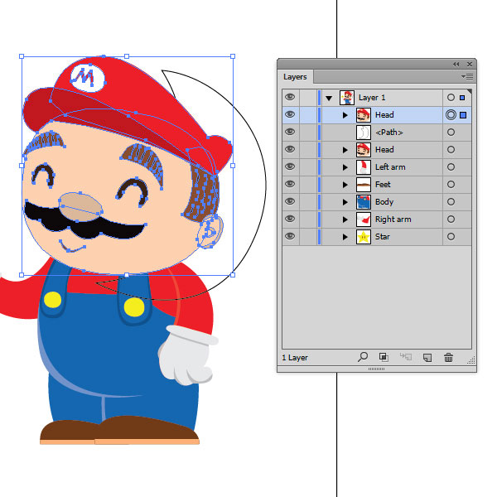
Task: Click the Star layer thumbnail
Action: pyautogui.click(x=363, y=237)
